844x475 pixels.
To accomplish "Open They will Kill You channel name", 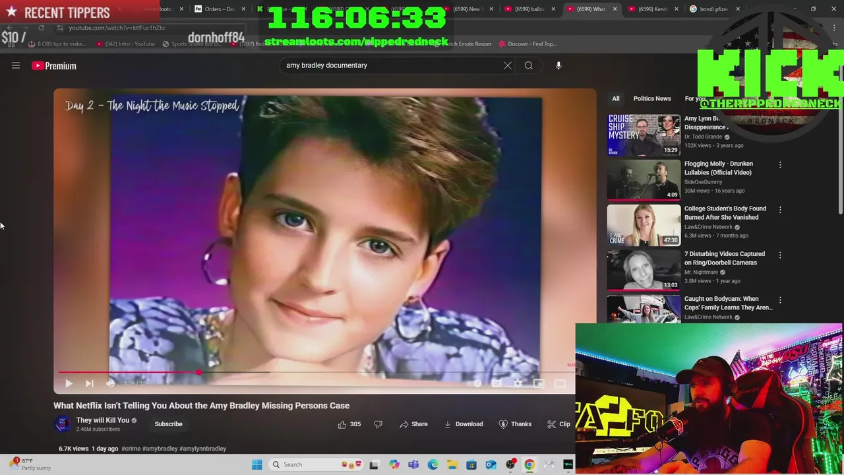I will click(x=102, y=420).
